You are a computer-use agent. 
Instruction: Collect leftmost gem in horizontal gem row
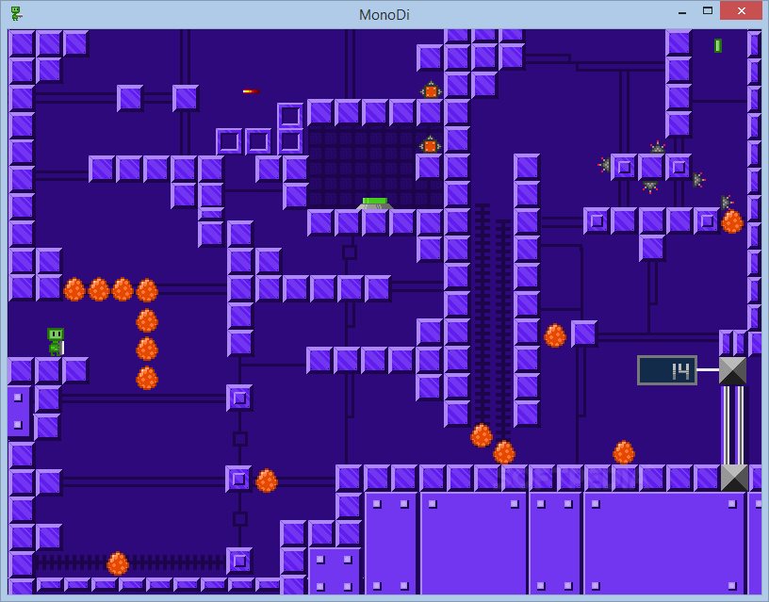point(74,290)
